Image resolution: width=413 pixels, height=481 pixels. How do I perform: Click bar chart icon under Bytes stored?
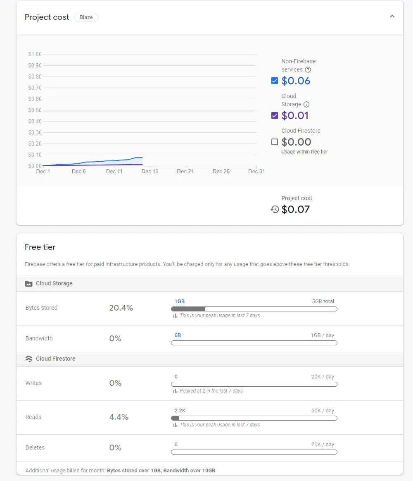pyautogui.click(x=175, y=316)
